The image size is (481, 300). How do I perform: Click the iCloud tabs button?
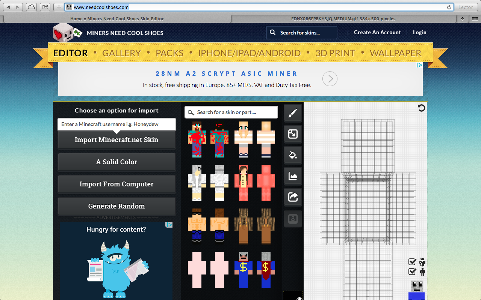[32, 7]
